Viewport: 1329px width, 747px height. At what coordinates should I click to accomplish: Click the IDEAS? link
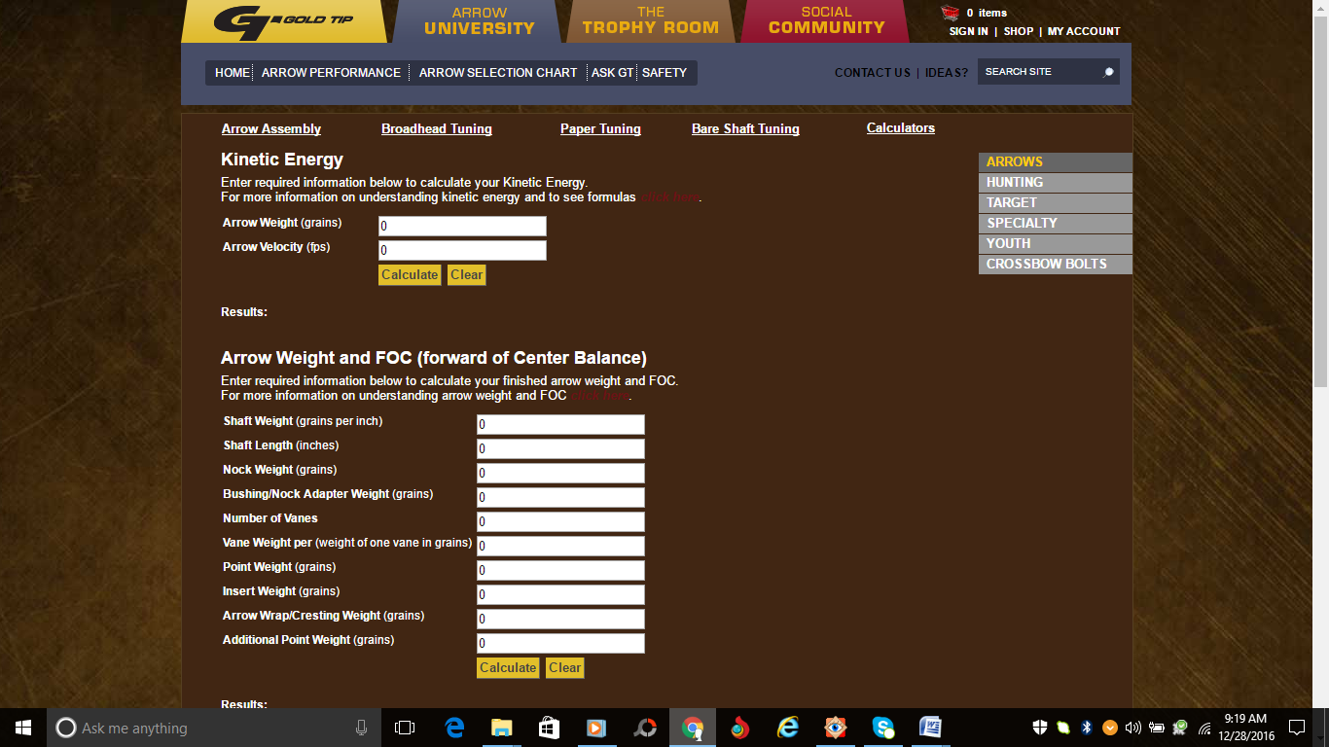point(947,73)
